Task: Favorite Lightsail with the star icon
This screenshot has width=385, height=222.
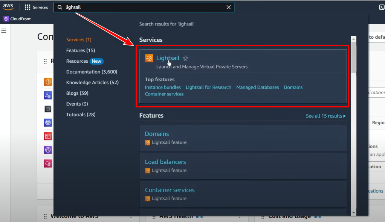Action: click(186, 58)
